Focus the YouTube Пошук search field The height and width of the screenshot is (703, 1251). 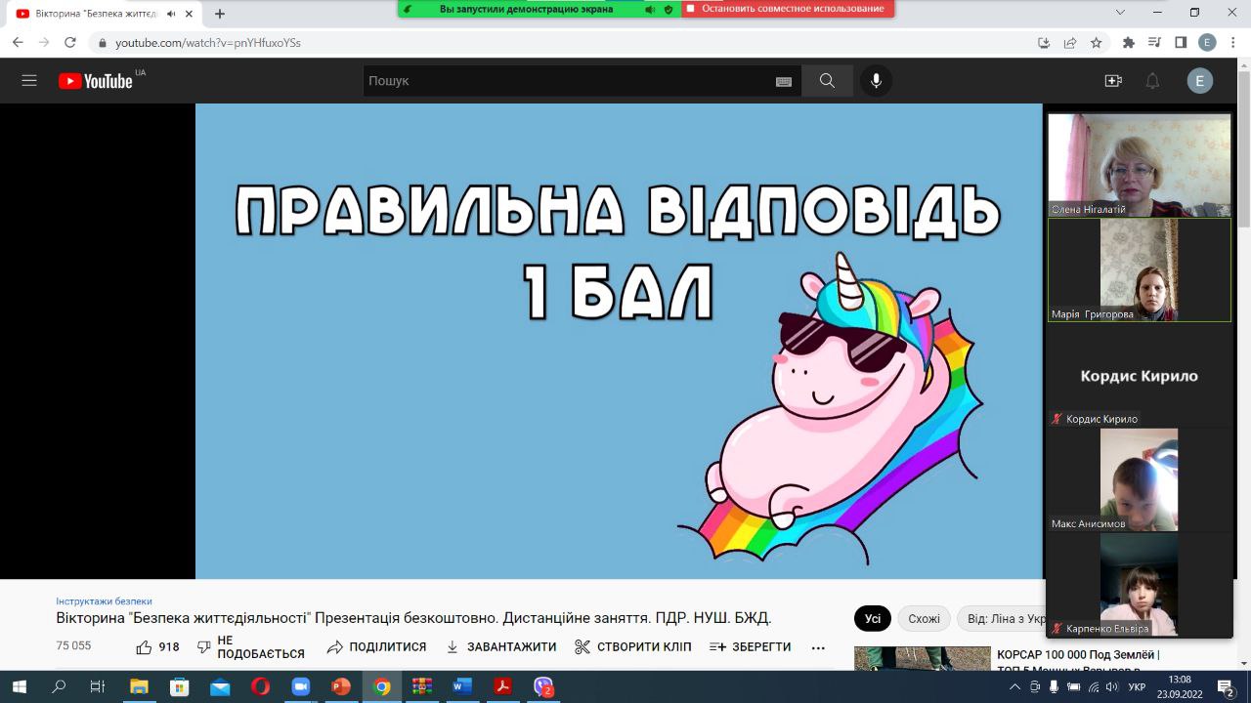[582, 81]
